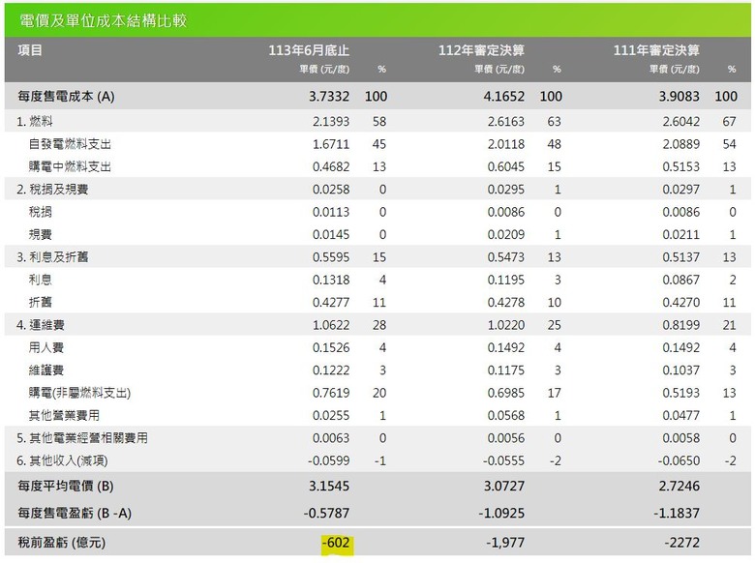Select the row label 5. 其他電業經營相關費用

pyautogui.click(x=82, y=438)
